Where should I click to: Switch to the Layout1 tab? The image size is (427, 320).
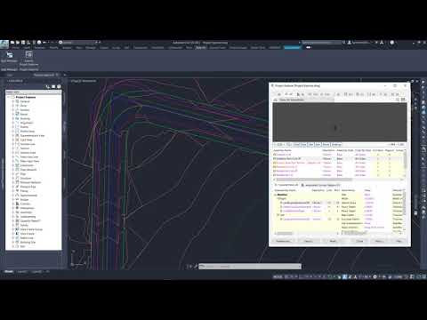(22, 271)
